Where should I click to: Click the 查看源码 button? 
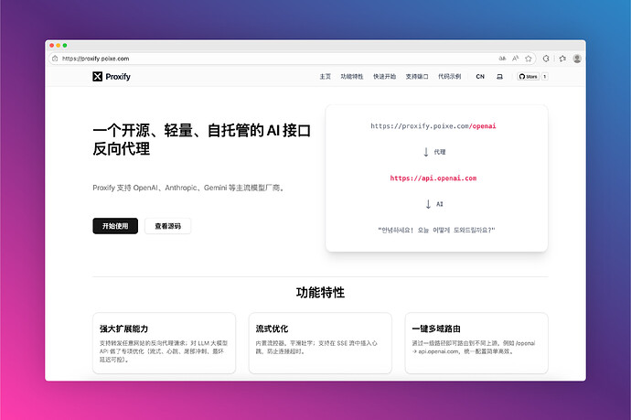(167, 226)
